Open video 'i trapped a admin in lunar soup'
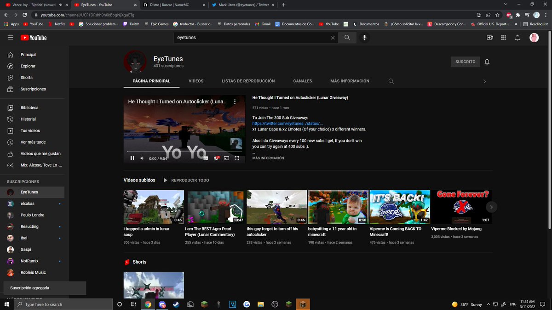The width and height of the screenshot is (552, 310). (x=154, y=207)
